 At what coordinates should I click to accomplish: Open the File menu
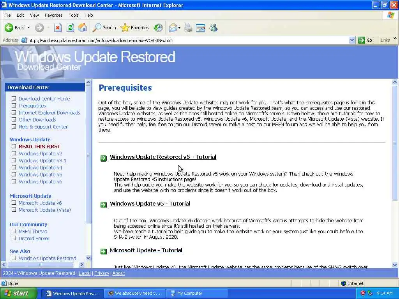point(7,15)
